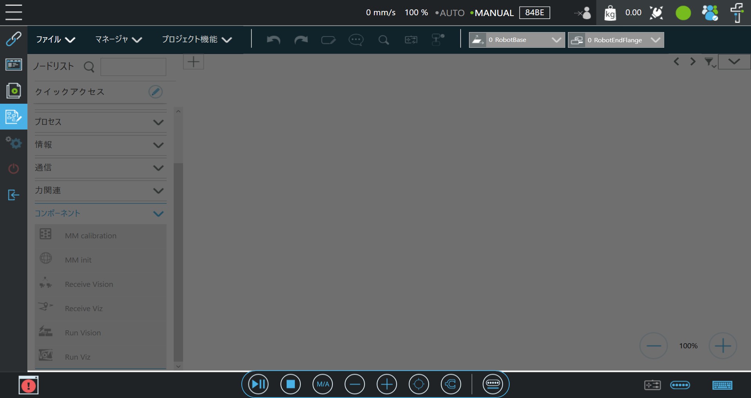This screenshot has height=398, width=751.
Task: Click the red power shutdown icon
Action: point(14,169)
